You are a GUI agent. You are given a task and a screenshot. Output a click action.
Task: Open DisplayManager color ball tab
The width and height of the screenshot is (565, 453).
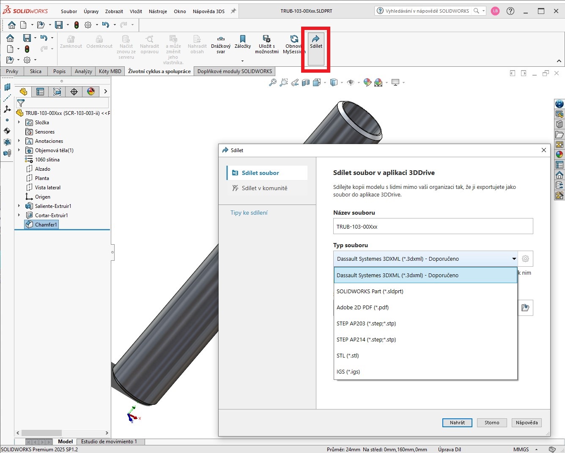91,92
